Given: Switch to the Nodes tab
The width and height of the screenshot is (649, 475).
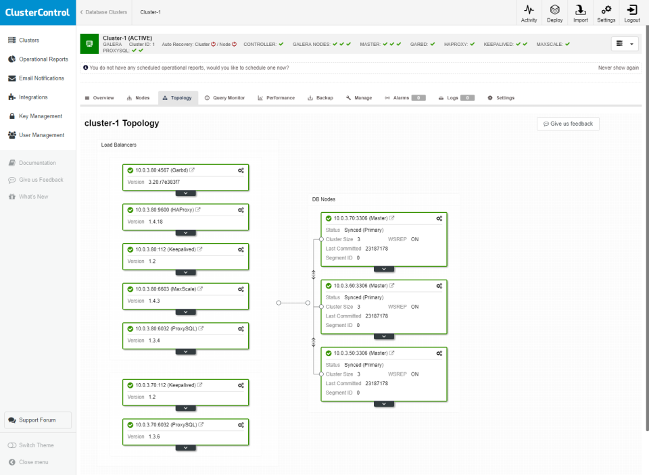Looking at the screenshot, I should point(138,98).
